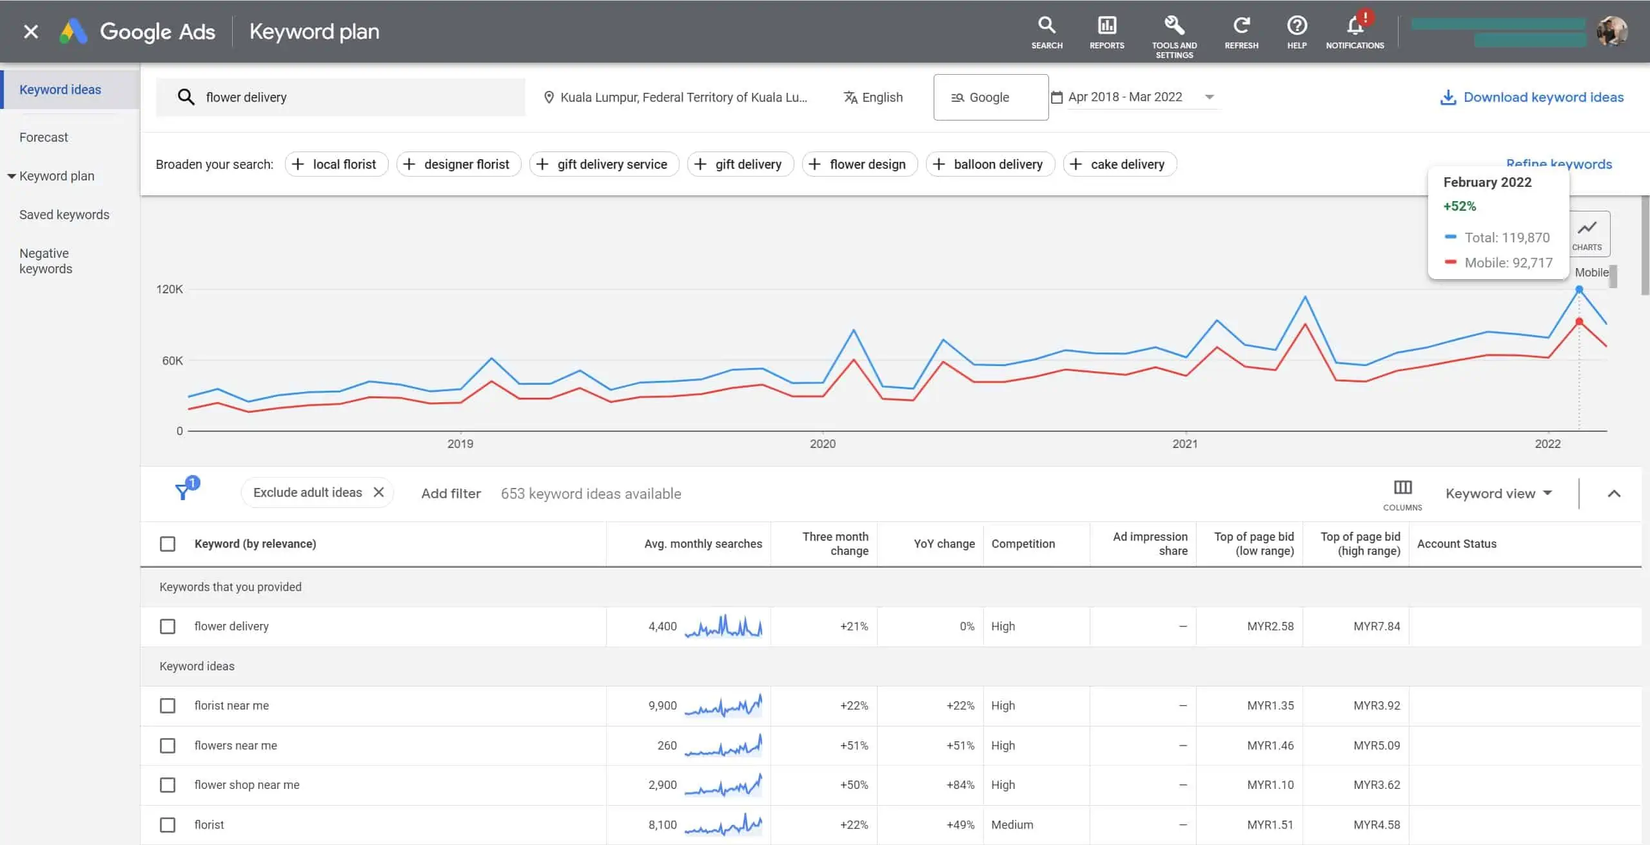Open Tools and Settings wrench icon
The height and width of the screenshot is (845, 1650).
(1174, 26)
